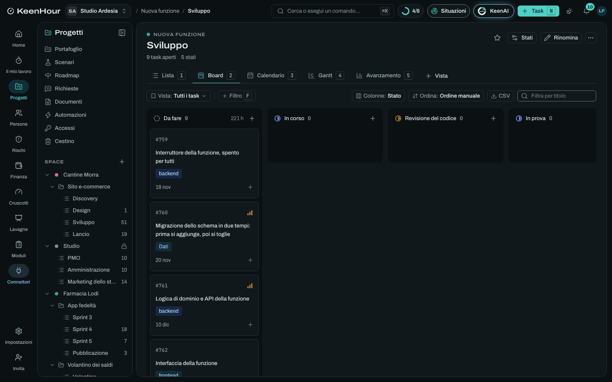
Task: Switch to Gantt tab
Action: coord(326,76)
